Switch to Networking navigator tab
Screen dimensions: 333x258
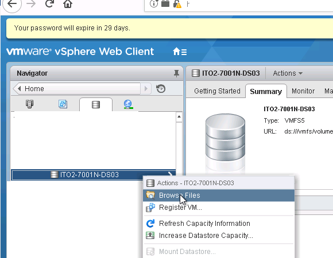click(x=128, y=104)
